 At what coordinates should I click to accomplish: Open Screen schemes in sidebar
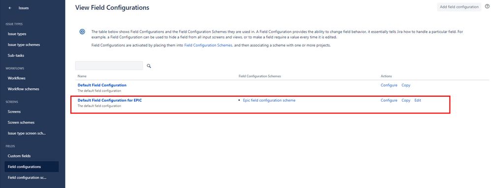click(x=21, y=122)
